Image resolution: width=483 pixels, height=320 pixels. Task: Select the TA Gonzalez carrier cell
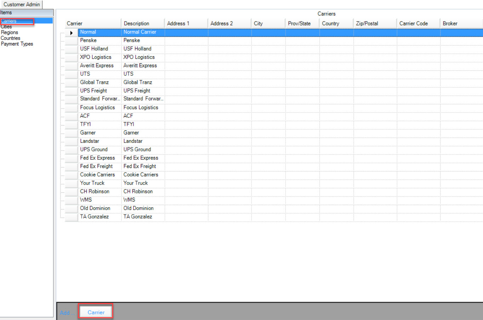click(x=100, y=217)
